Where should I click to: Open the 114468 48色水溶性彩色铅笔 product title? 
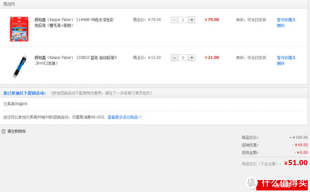point(74,23)
